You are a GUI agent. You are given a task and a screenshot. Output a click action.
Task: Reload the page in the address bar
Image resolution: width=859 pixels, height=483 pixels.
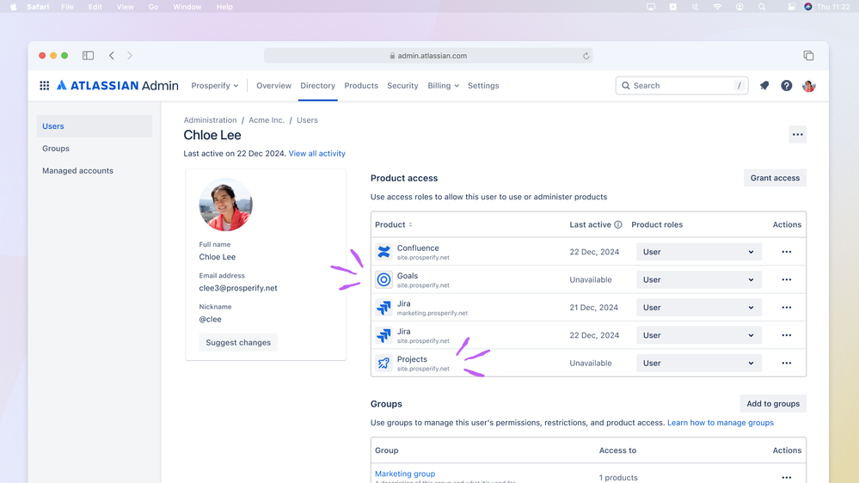[x=586, y=56]
